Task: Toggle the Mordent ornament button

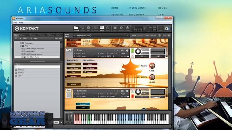Action: click(74, 76)
